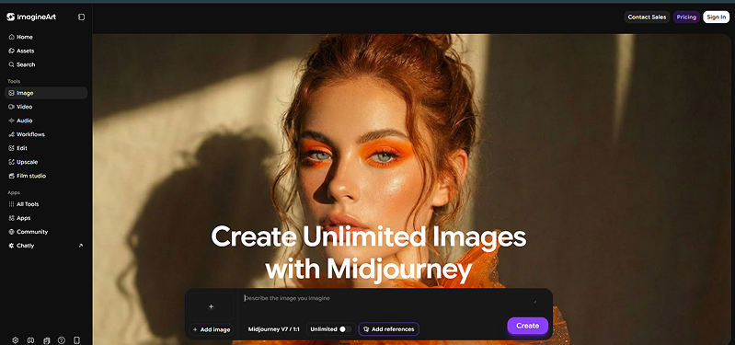Open the Pricing page
The height and width of the screenshot is (345, 735).
click(x=686, y=17)
